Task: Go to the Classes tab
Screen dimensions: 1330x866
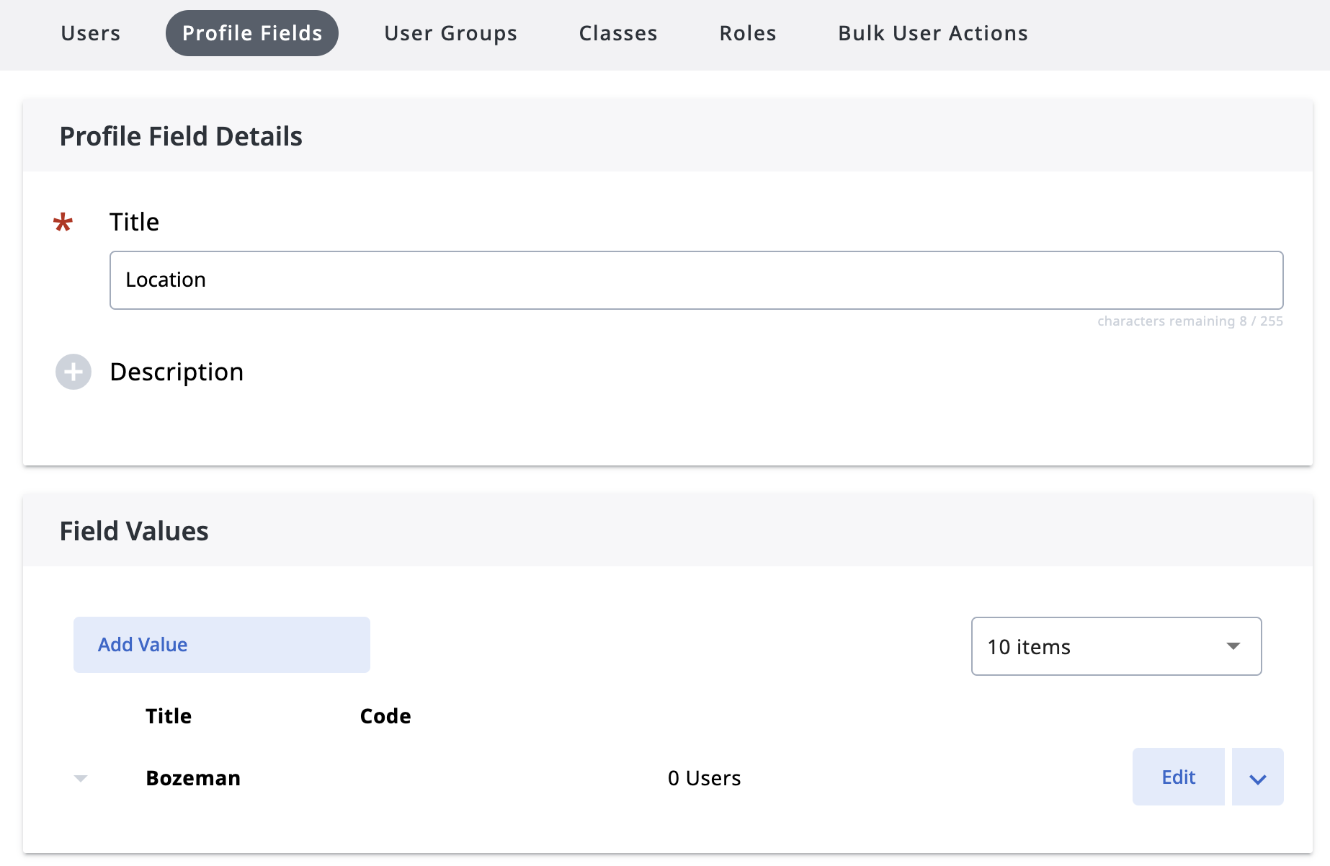Action: click(618, 33)
